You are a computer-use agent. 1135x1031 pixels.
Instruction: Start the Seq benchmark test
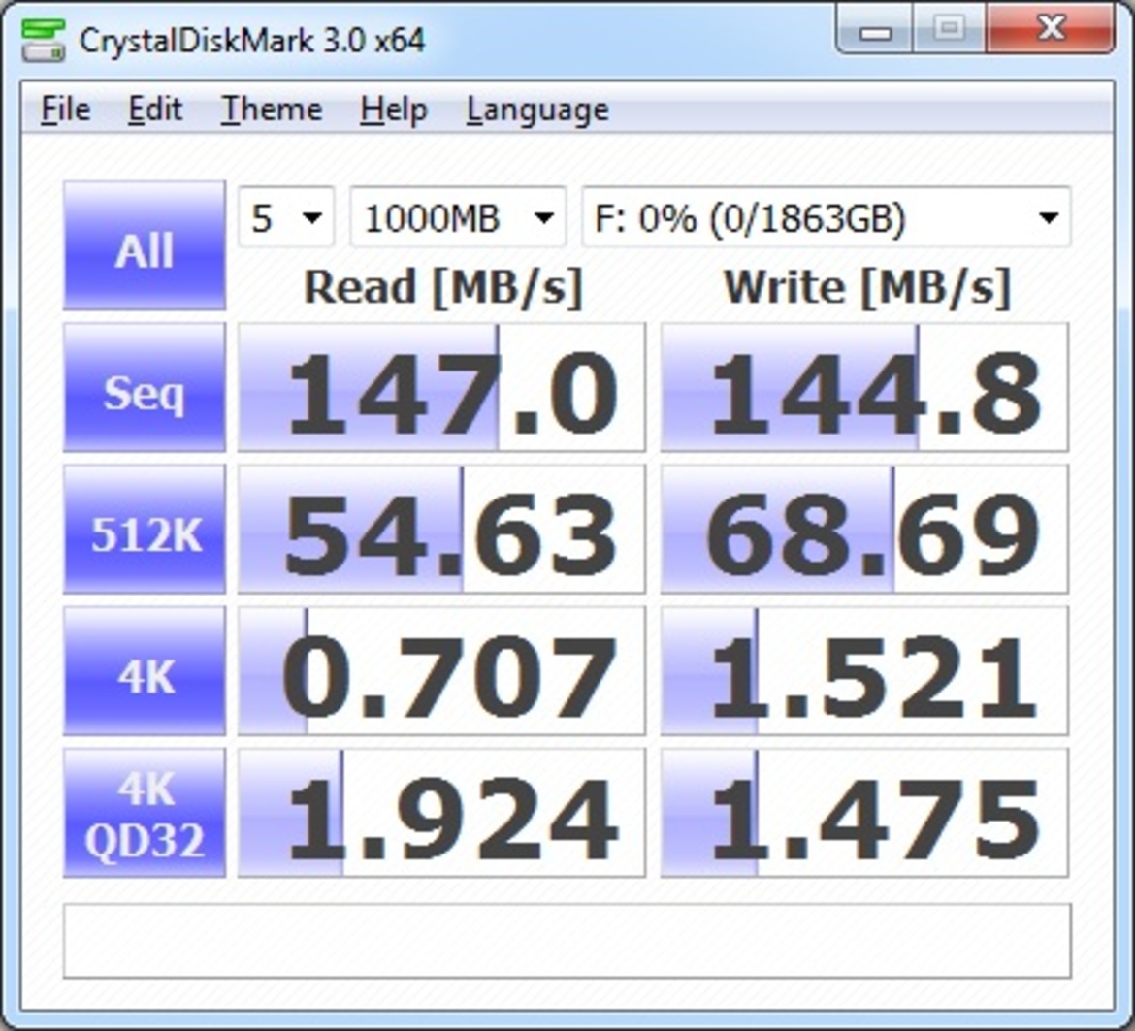[x=145, y=387]
